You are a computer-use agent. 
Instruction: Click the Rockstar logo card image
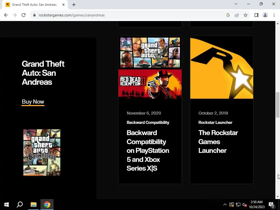coord(221,67)
